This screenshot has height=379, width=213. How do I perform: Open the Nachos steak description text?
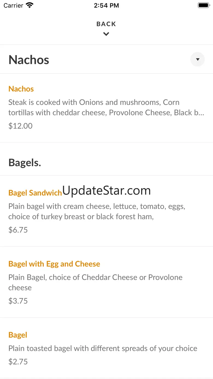pyautogui.click(x=106, y=107)
